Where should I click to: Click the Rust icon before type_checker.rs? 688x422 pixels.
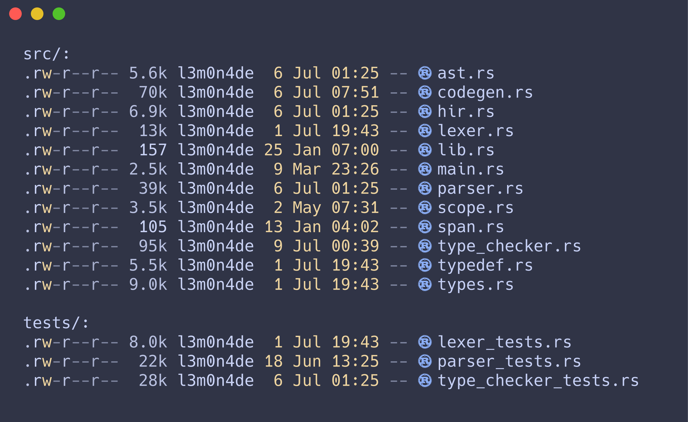(x=425, y=246)
